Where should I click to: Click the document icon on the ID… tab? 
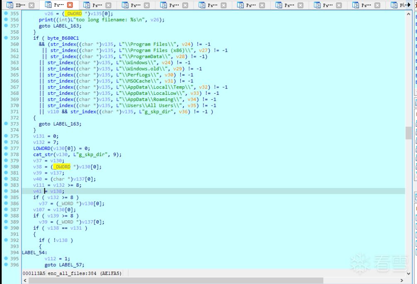click(x=10, y=5)
